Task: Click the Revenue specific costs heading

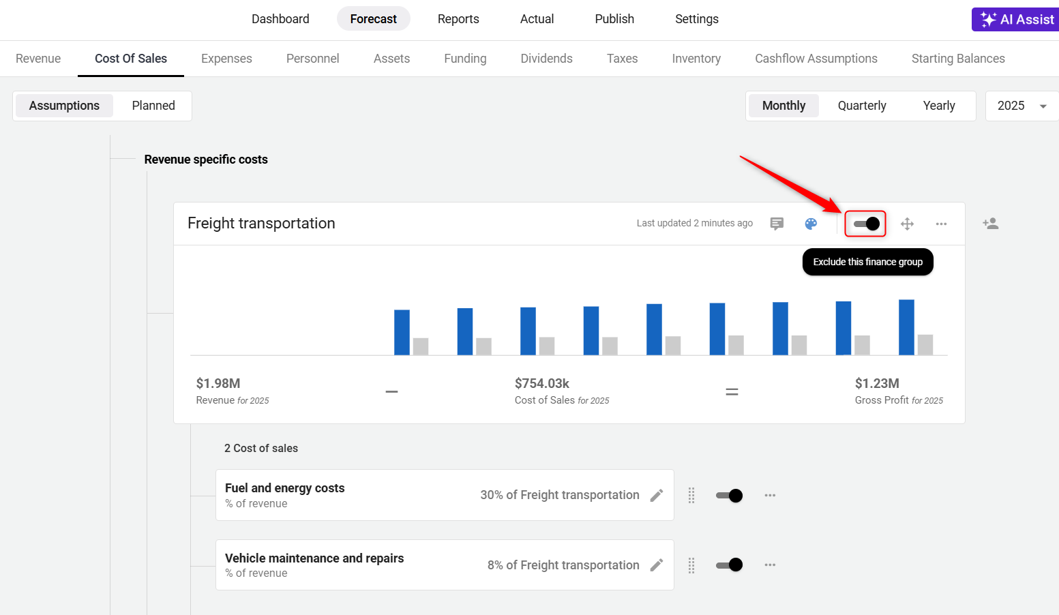Action: [206, 160]
